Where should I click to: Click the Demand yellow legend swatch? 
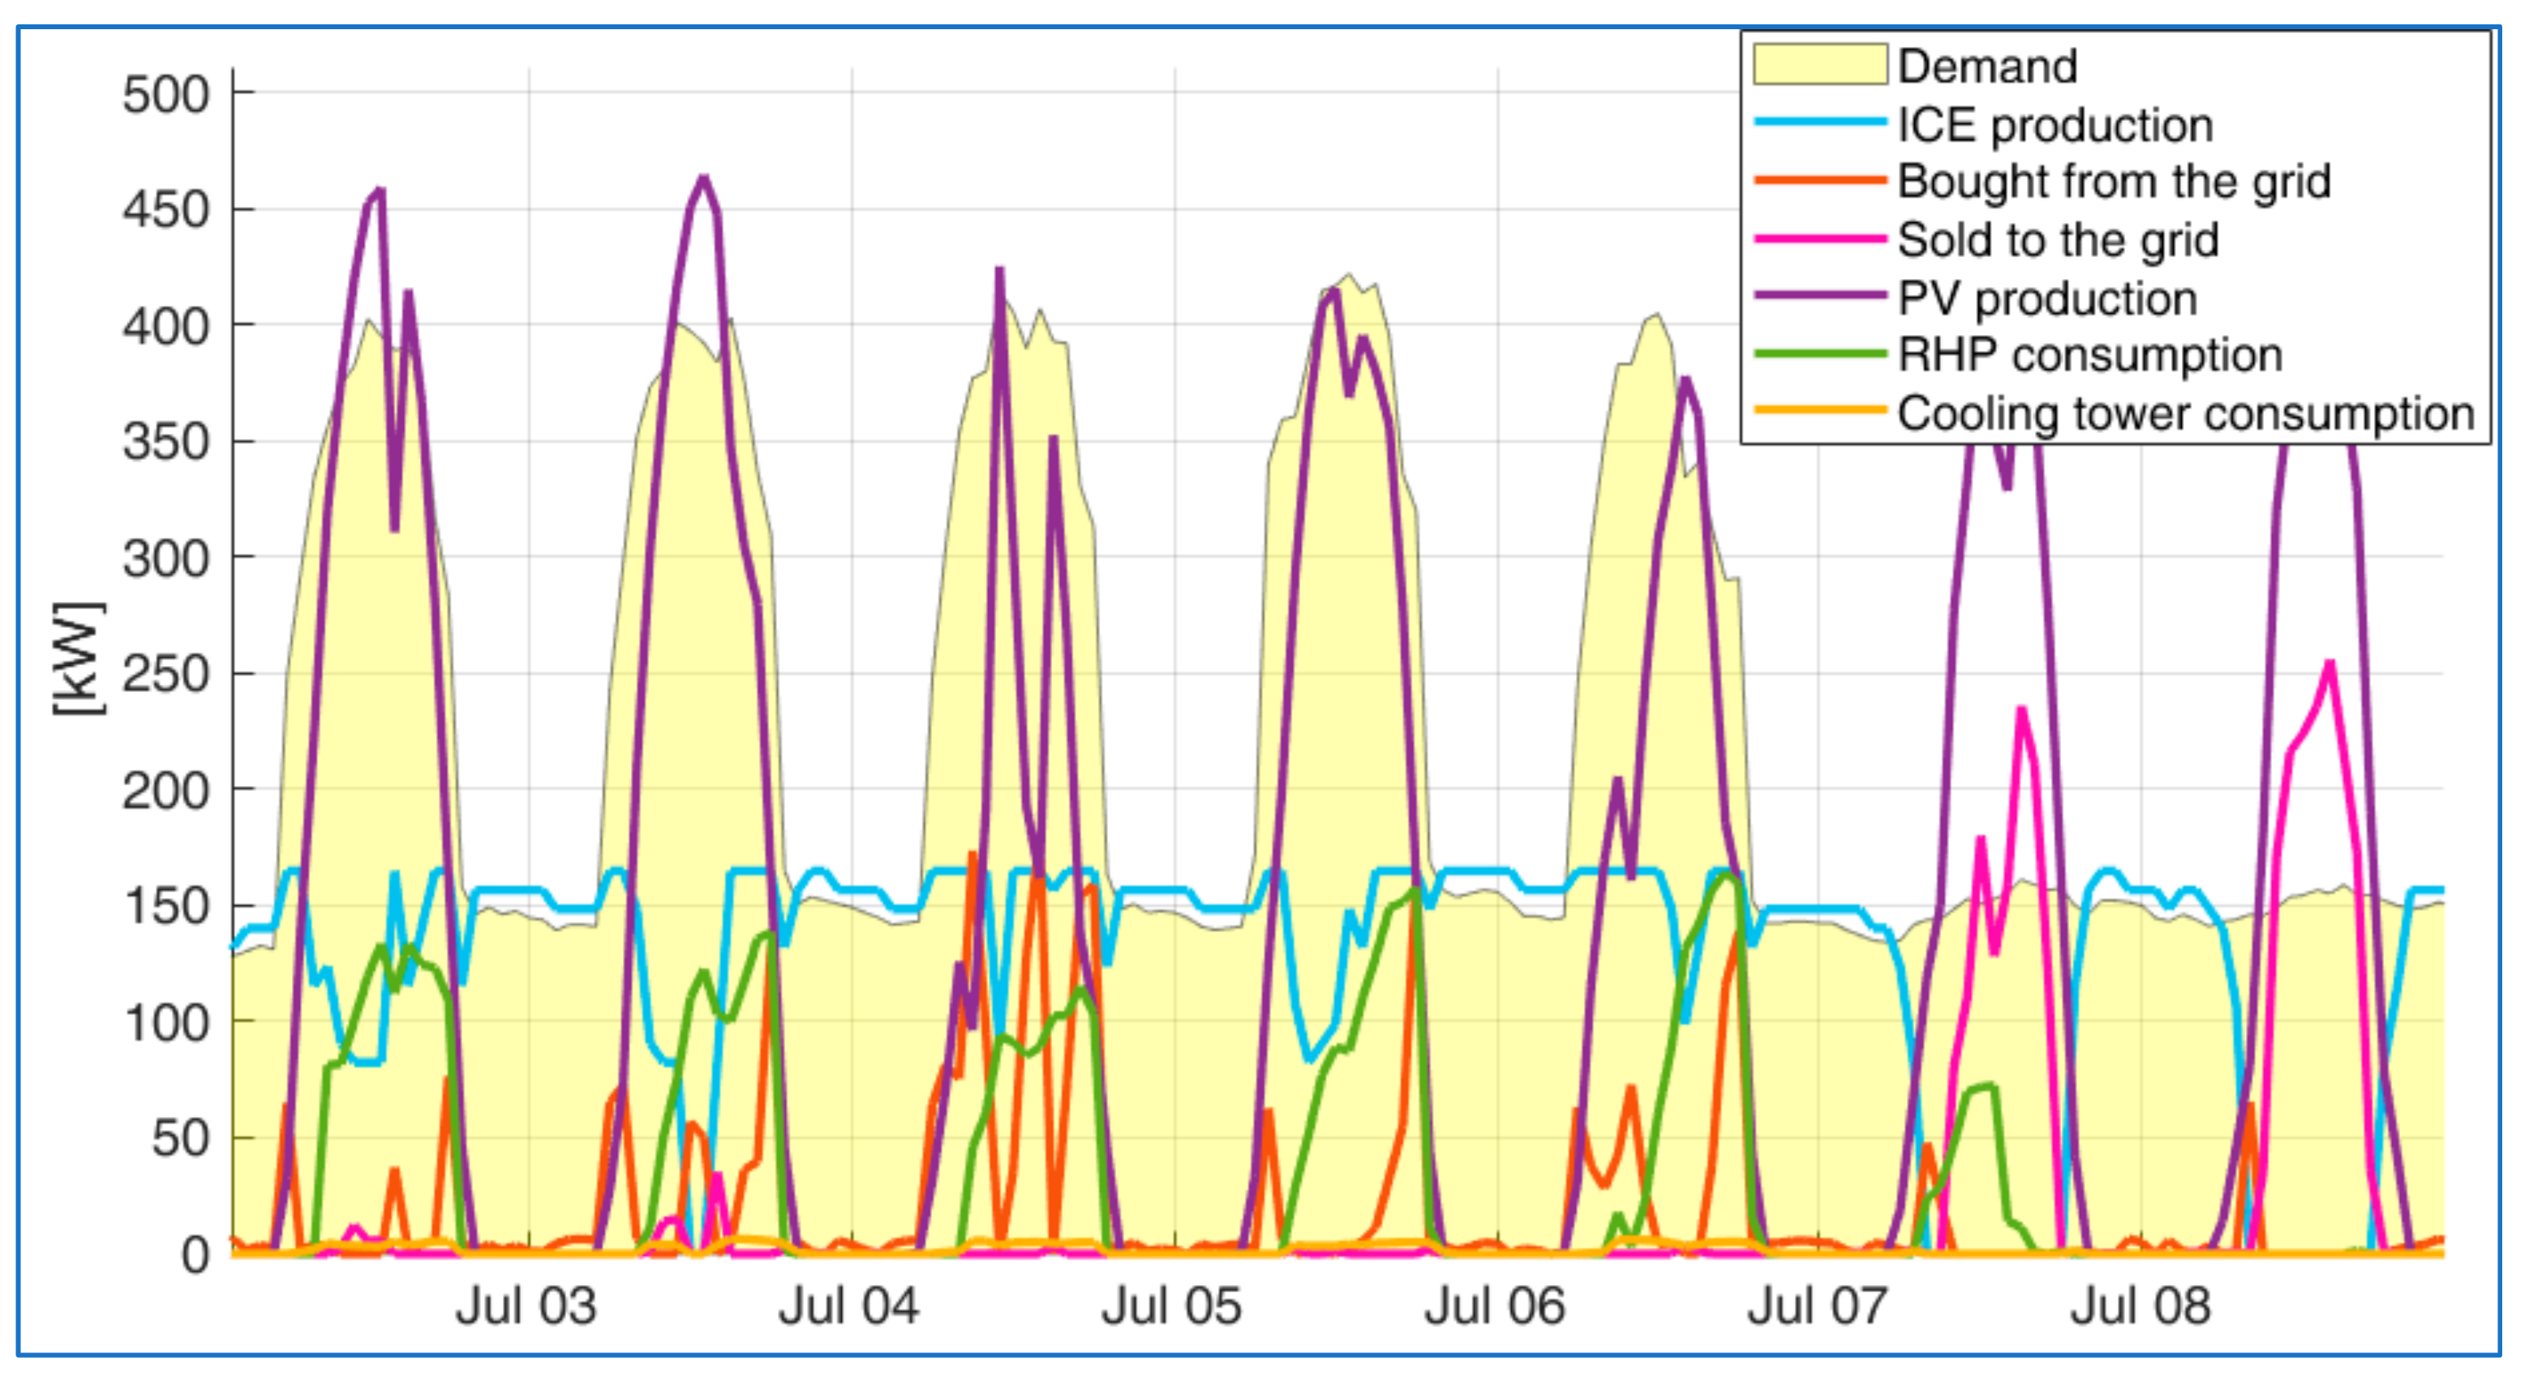(x=1819, y=65)
